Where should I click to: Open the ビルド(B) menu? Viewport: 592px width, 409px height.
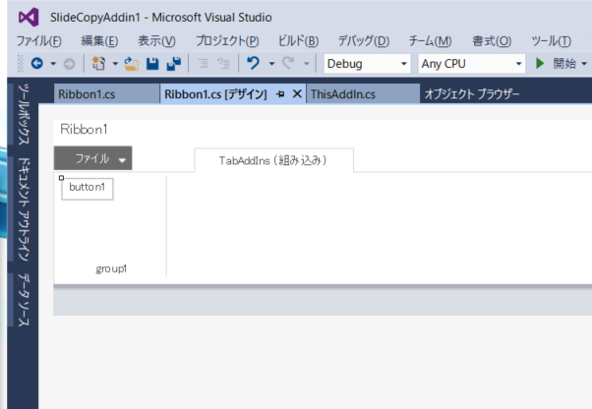tap(298, 40)
